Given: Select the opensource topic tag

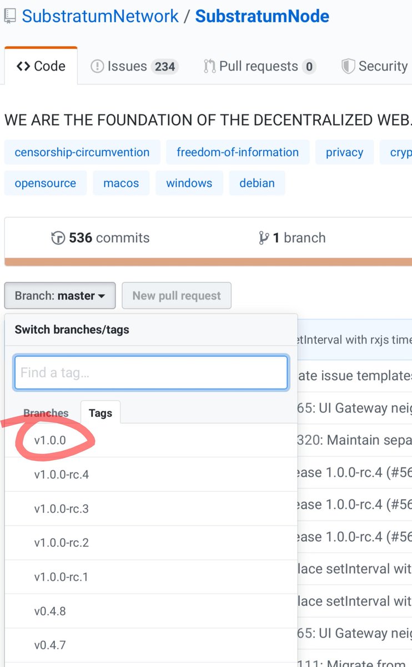Looking at the screenshot, I should tap(46, 183).
